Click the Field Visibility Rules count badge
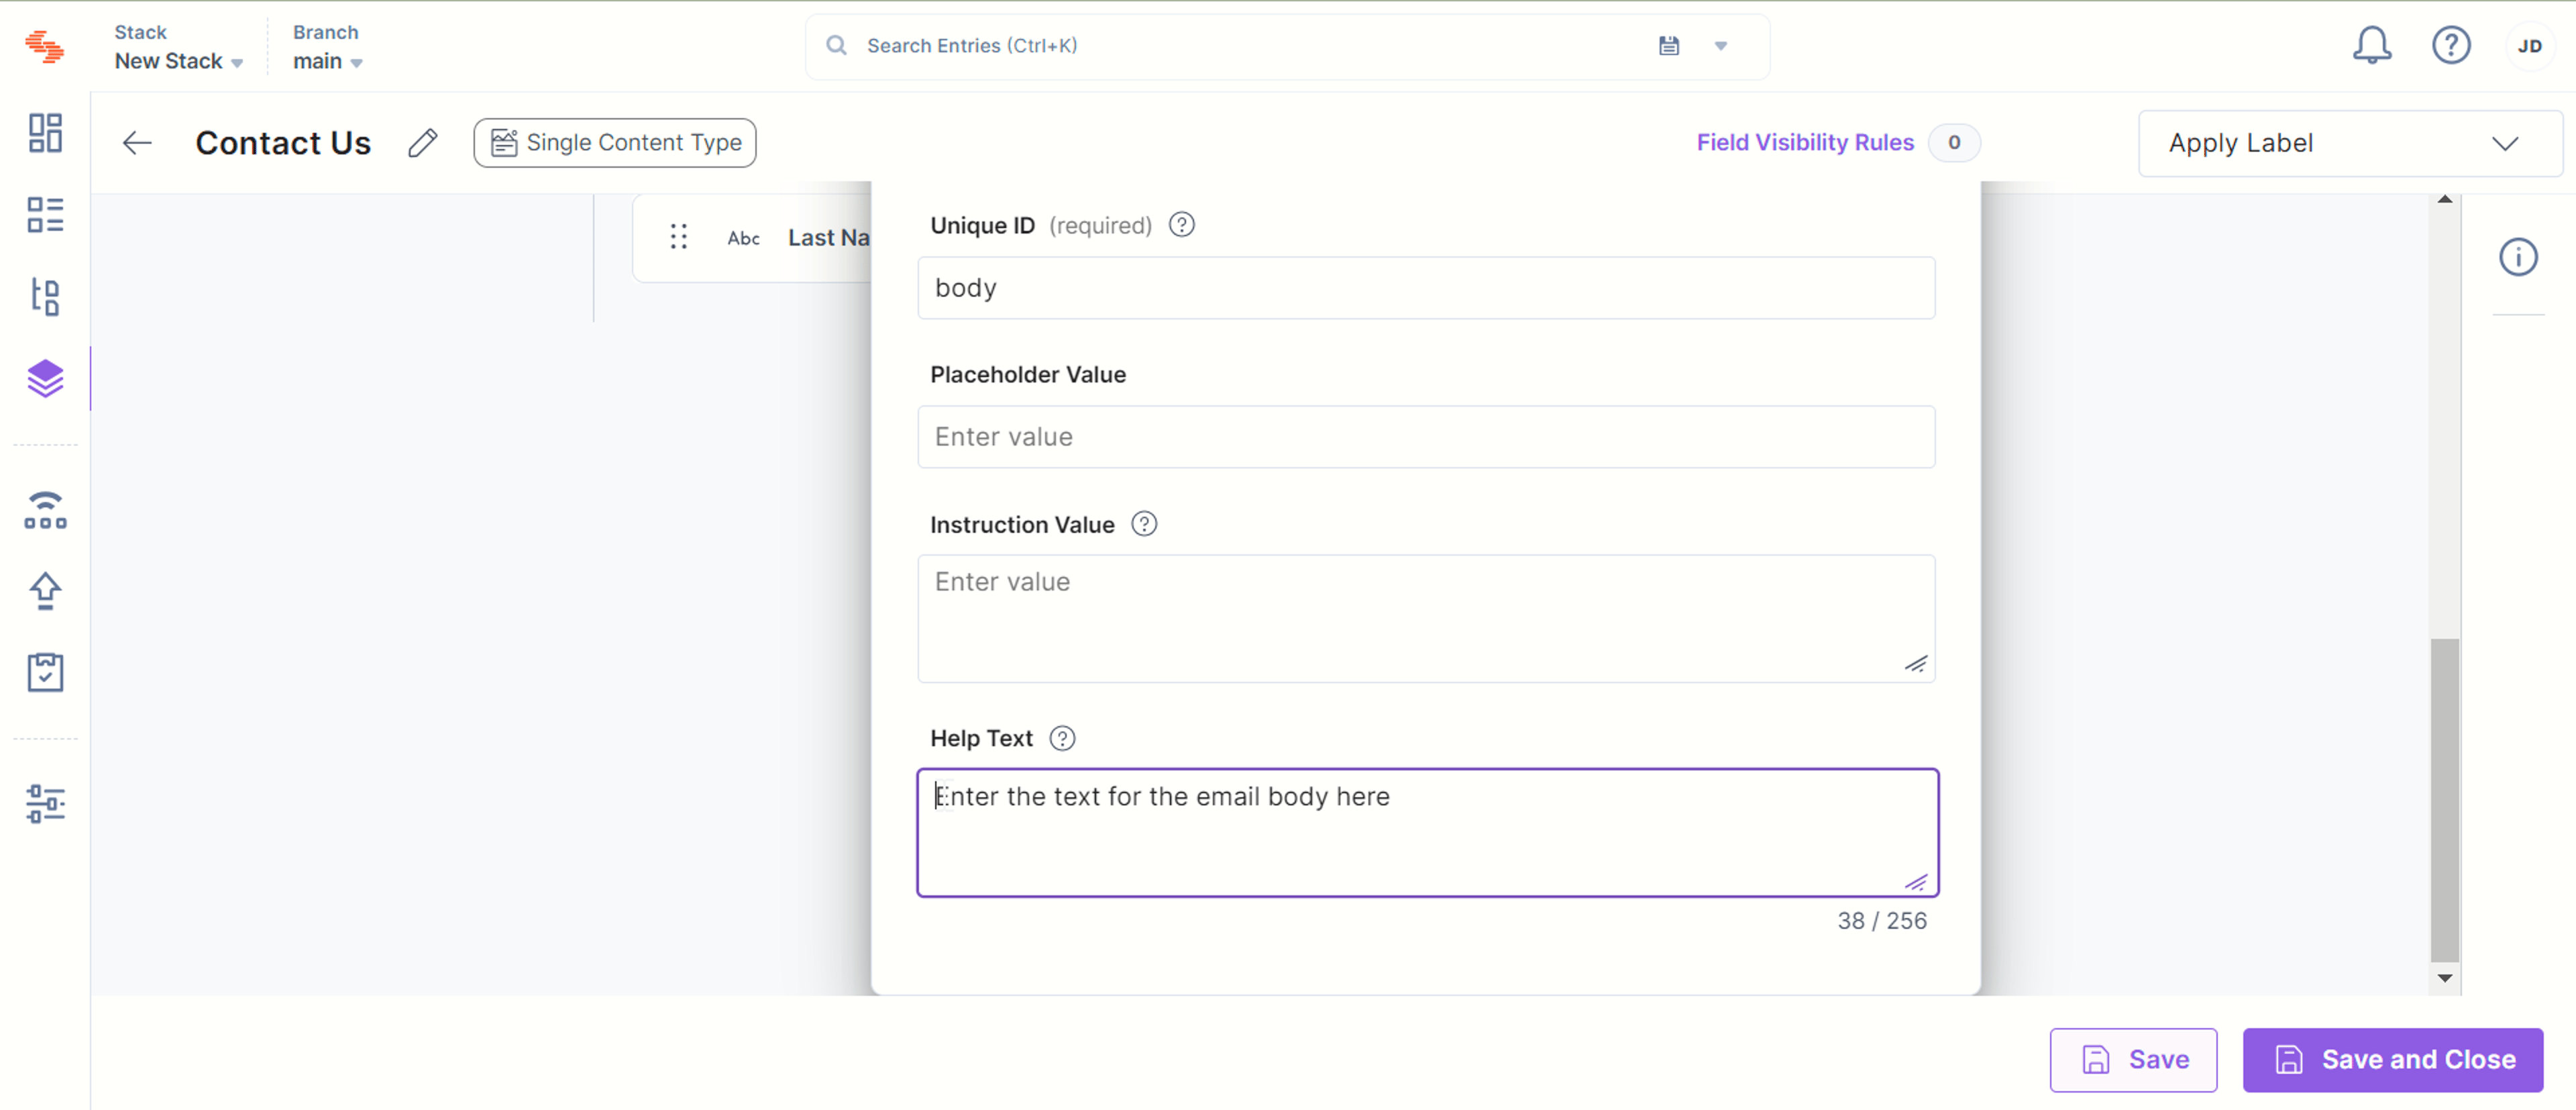Viewport: 2576px width, 1110px height. [x=1953, y=142]
